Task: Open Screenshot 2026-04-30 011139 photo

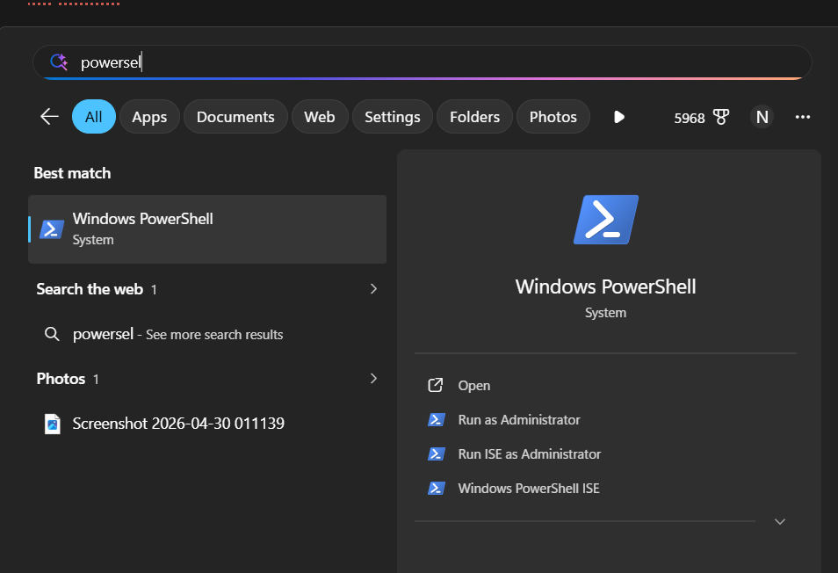Action: pos(207,424)
